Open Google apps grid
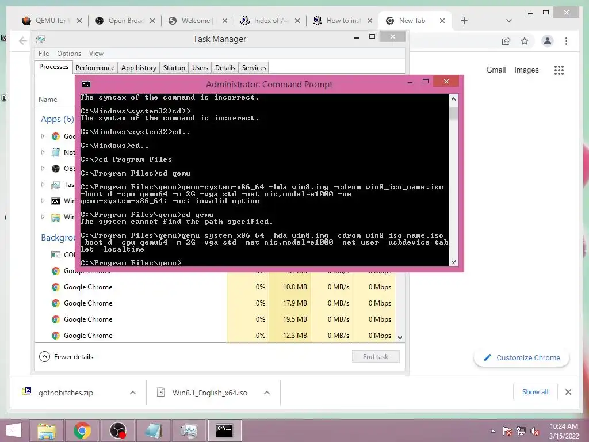This screenshot has width=589, height=442. pyautogui.click(x=559, y=70)
